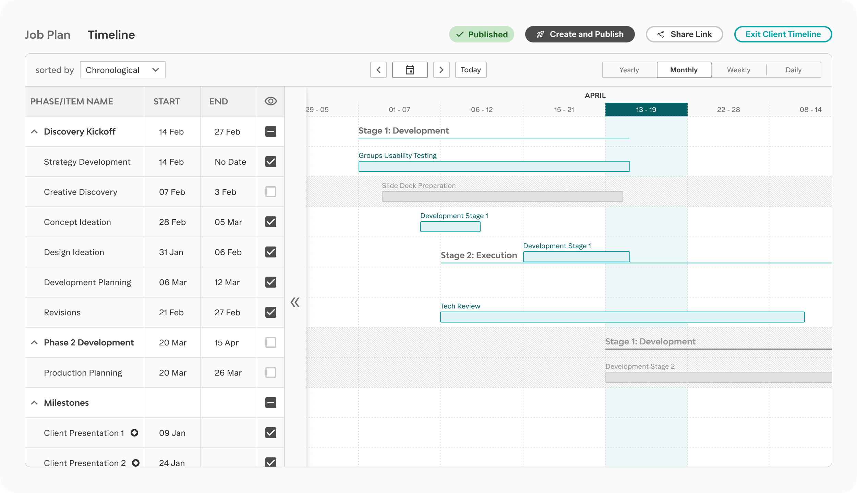Toggle the partial-visibility checkbox on Discovery Kickoff

[270, 131]
